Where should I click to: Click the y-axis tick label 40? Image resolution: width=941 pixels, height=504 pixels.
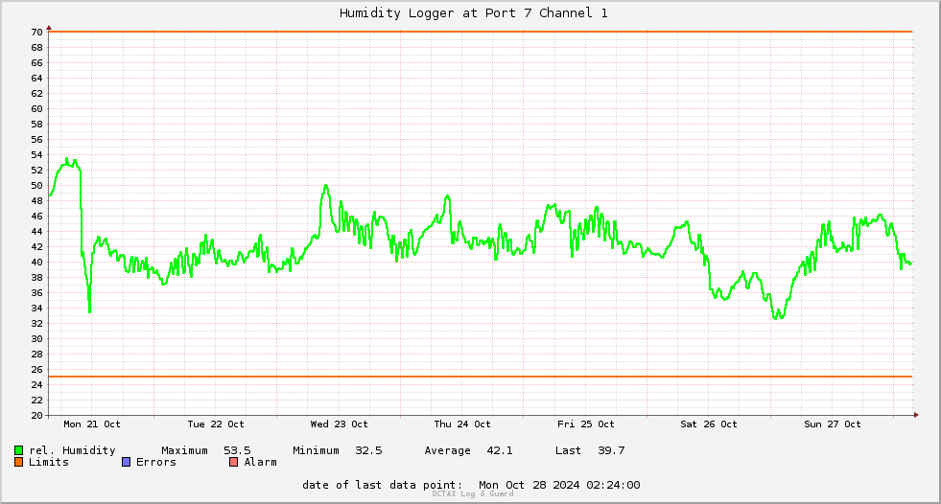click(36, 263)
